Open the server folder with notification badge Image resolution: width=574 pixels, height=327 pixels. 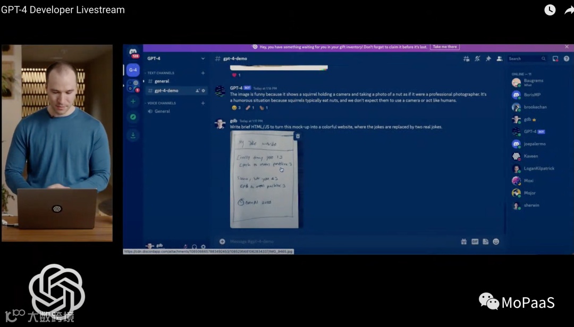click(133, 86)
